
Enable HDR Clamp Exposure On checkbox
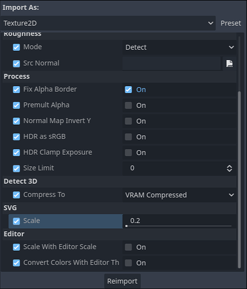(128, 153)
